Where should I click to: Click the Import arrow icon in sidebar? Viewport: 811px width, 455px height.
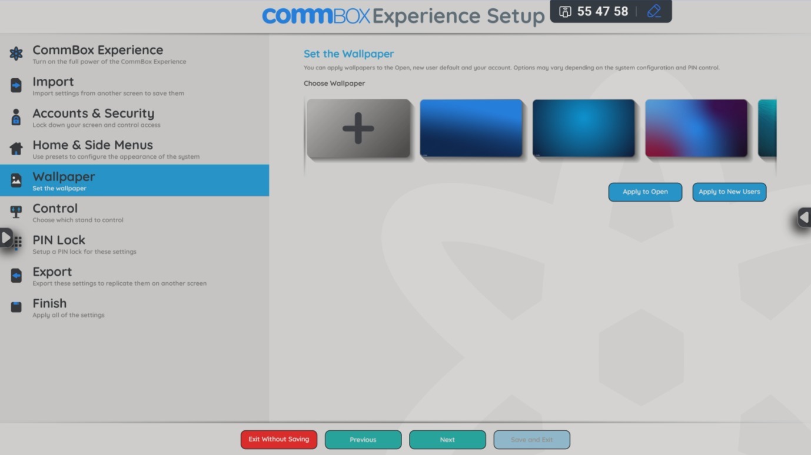pos(16,86)
